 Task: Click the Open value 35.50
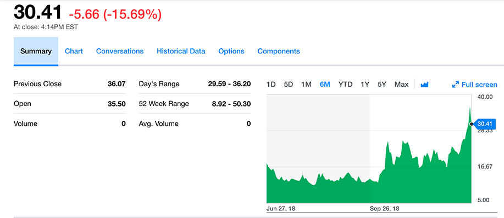pos(117,104)
